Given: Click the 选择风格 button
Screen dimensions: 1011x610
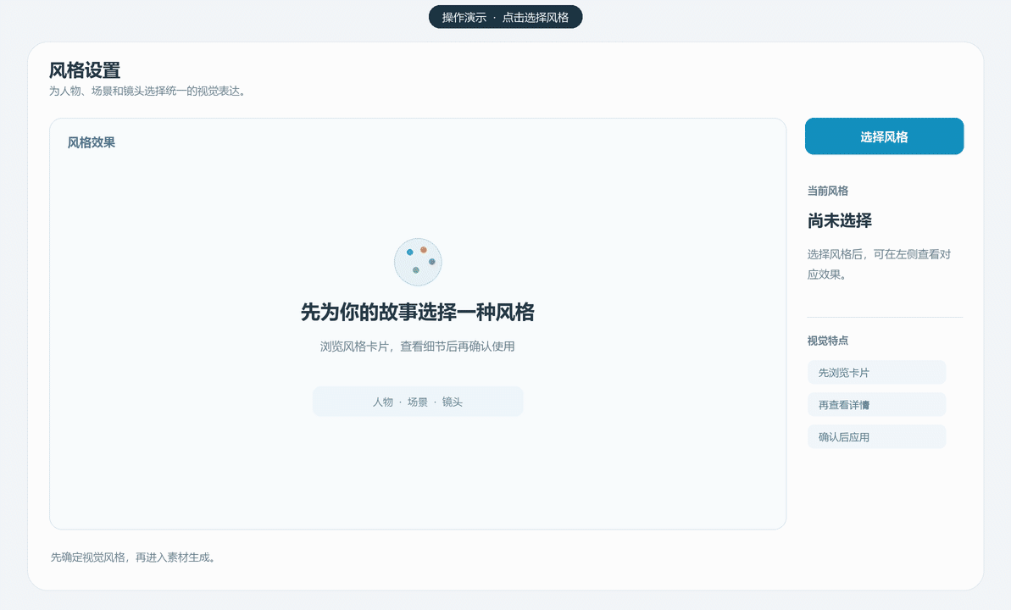Looking at the screenshot, I should [x=884, y=136].
